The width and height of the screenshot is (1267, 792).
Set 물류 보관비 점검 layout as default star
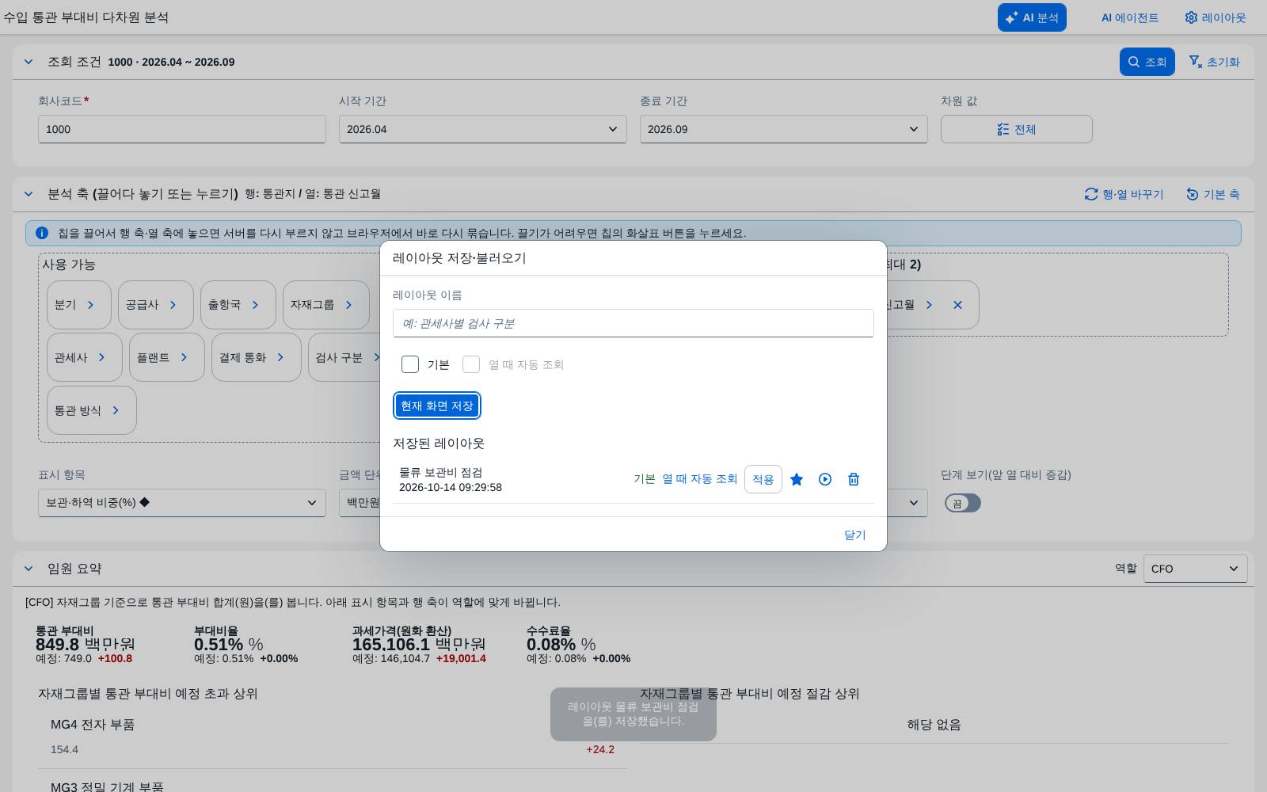[797, 479]
